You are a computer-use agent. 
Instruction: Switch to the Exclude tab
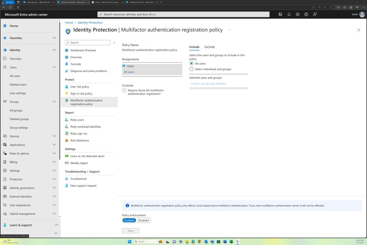click(209, 47)
